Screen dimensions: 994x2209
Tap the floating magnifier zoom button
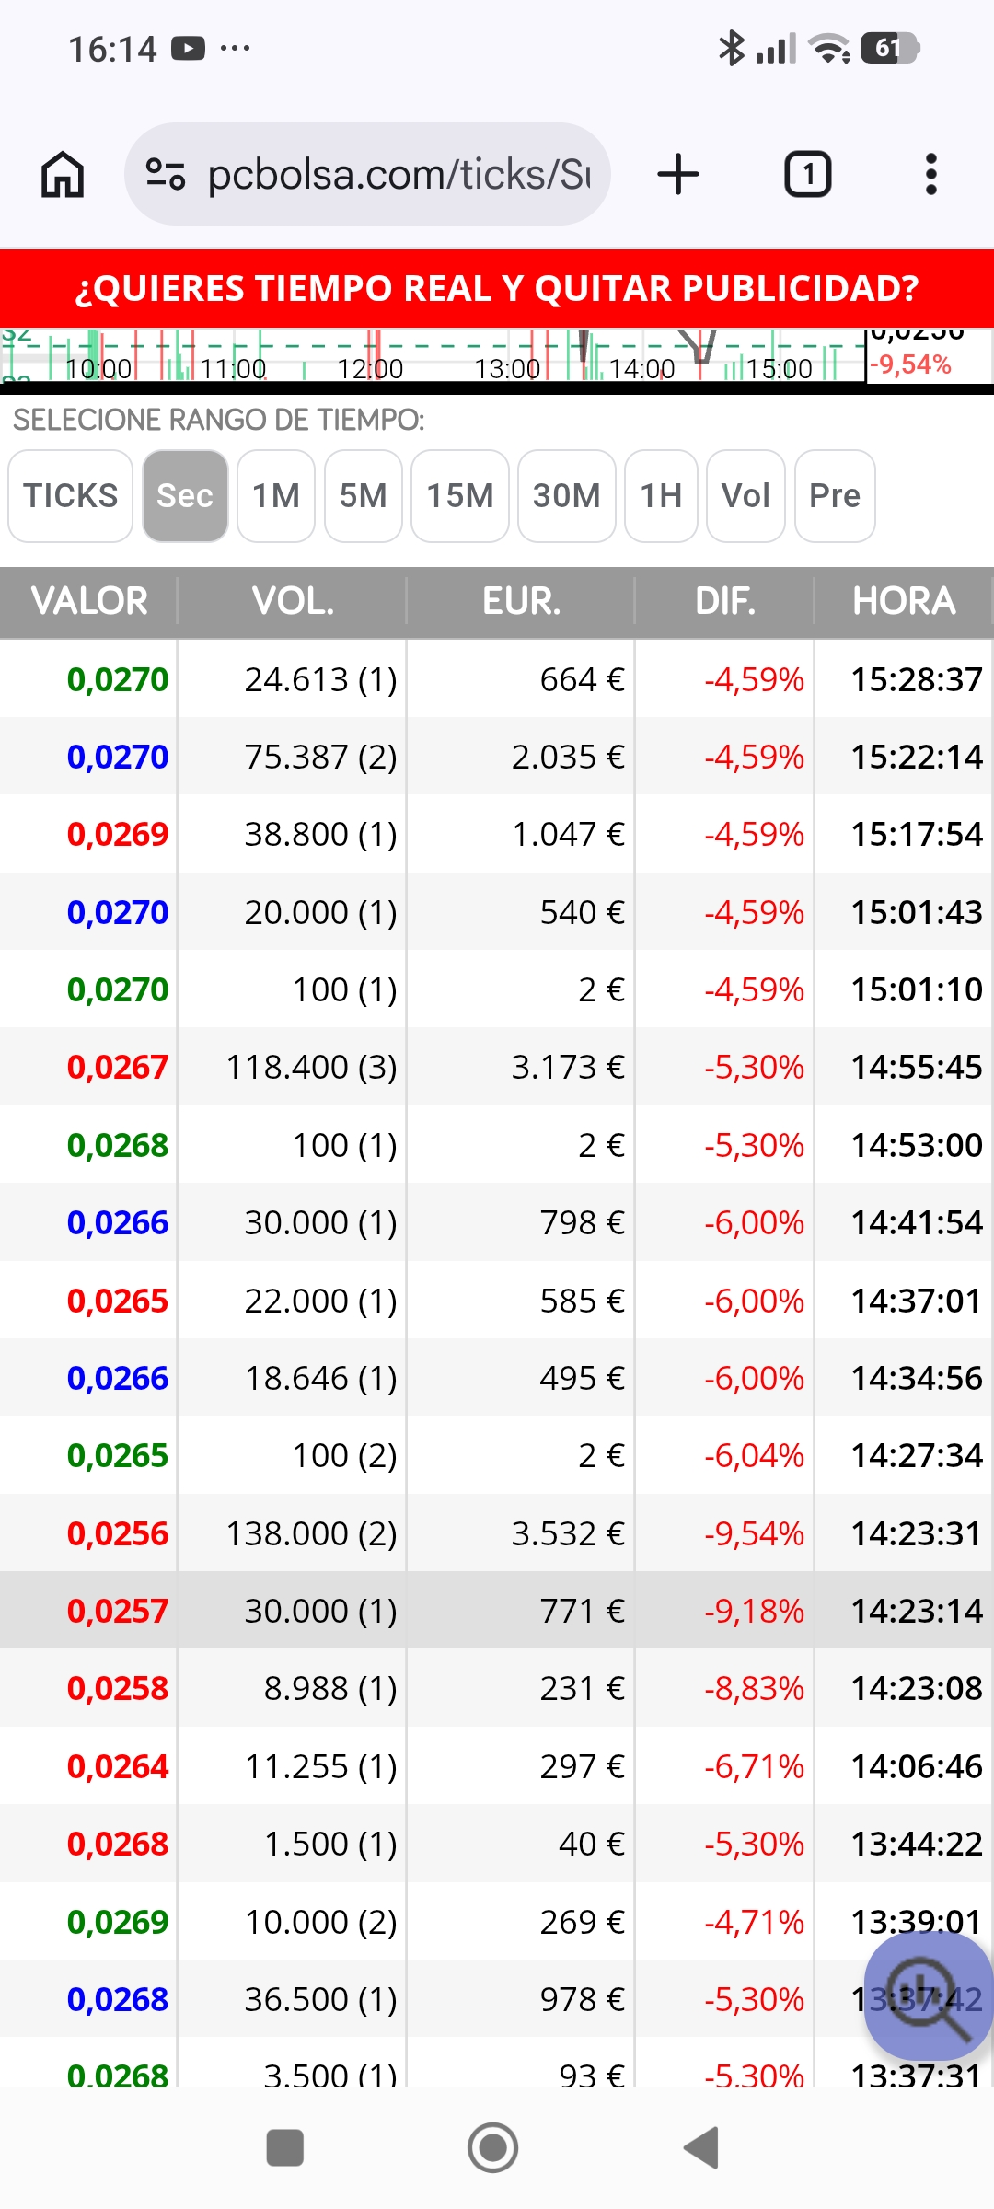click(x=928, y=1995)
